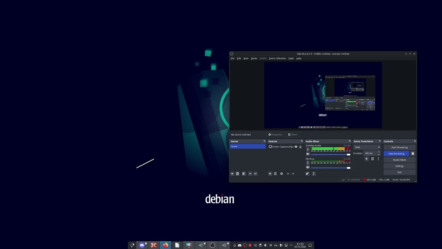Open tray volume control speaker icon

(x=265, y=245)
